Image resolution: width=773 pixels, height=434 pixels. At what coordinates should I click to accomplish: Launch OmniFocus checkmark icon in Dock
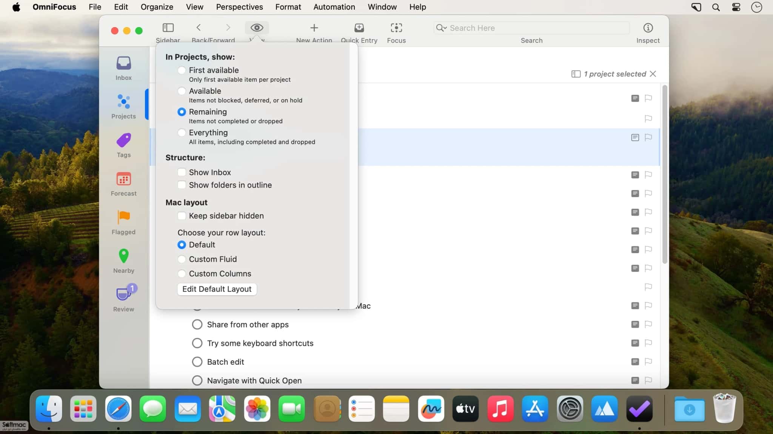tap(639, 409)
